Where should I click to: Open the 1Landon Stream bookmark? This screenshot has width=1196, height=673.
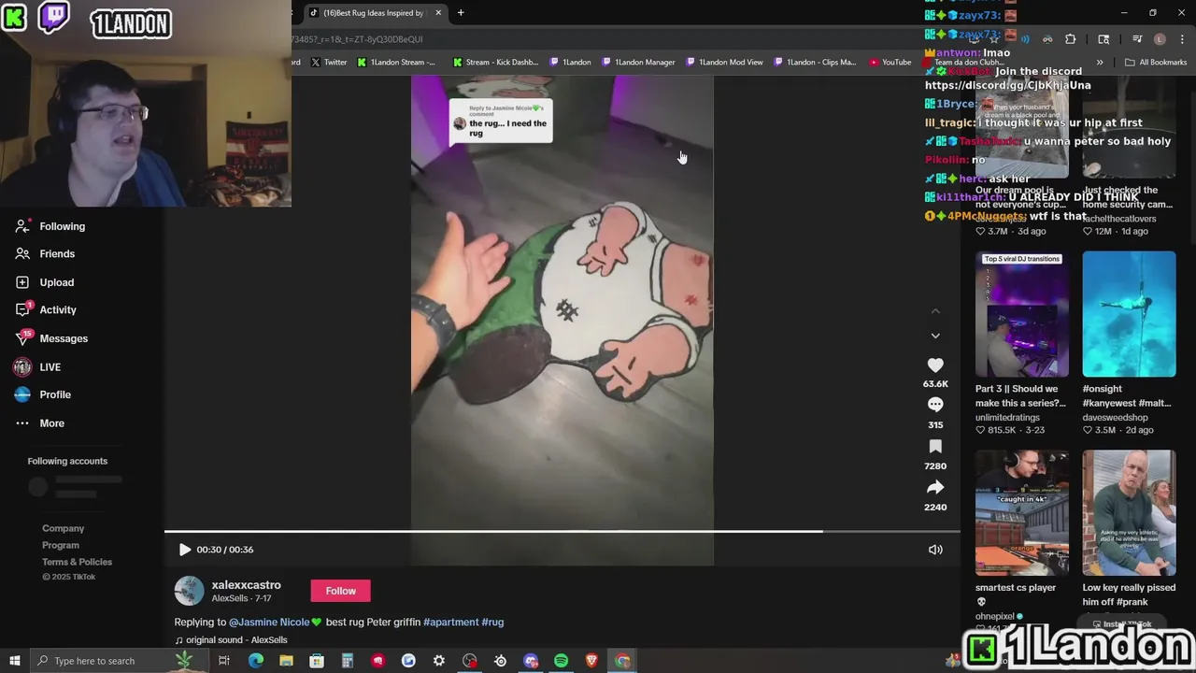(396, 63)
